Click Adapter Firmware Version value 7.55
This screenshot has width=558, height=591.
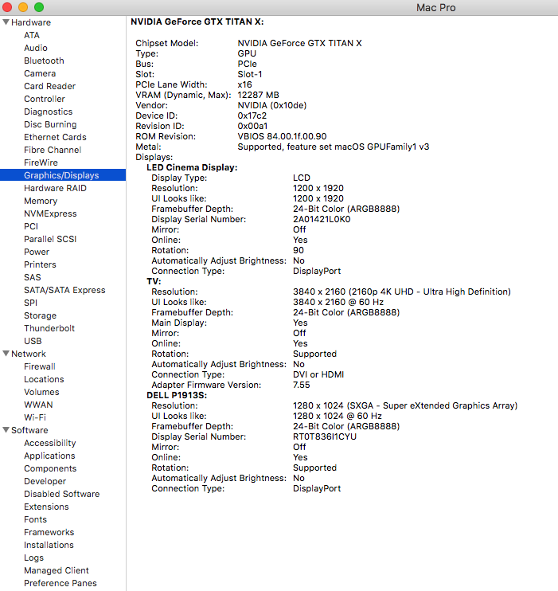pyautogui.click(x=302, y=386)
